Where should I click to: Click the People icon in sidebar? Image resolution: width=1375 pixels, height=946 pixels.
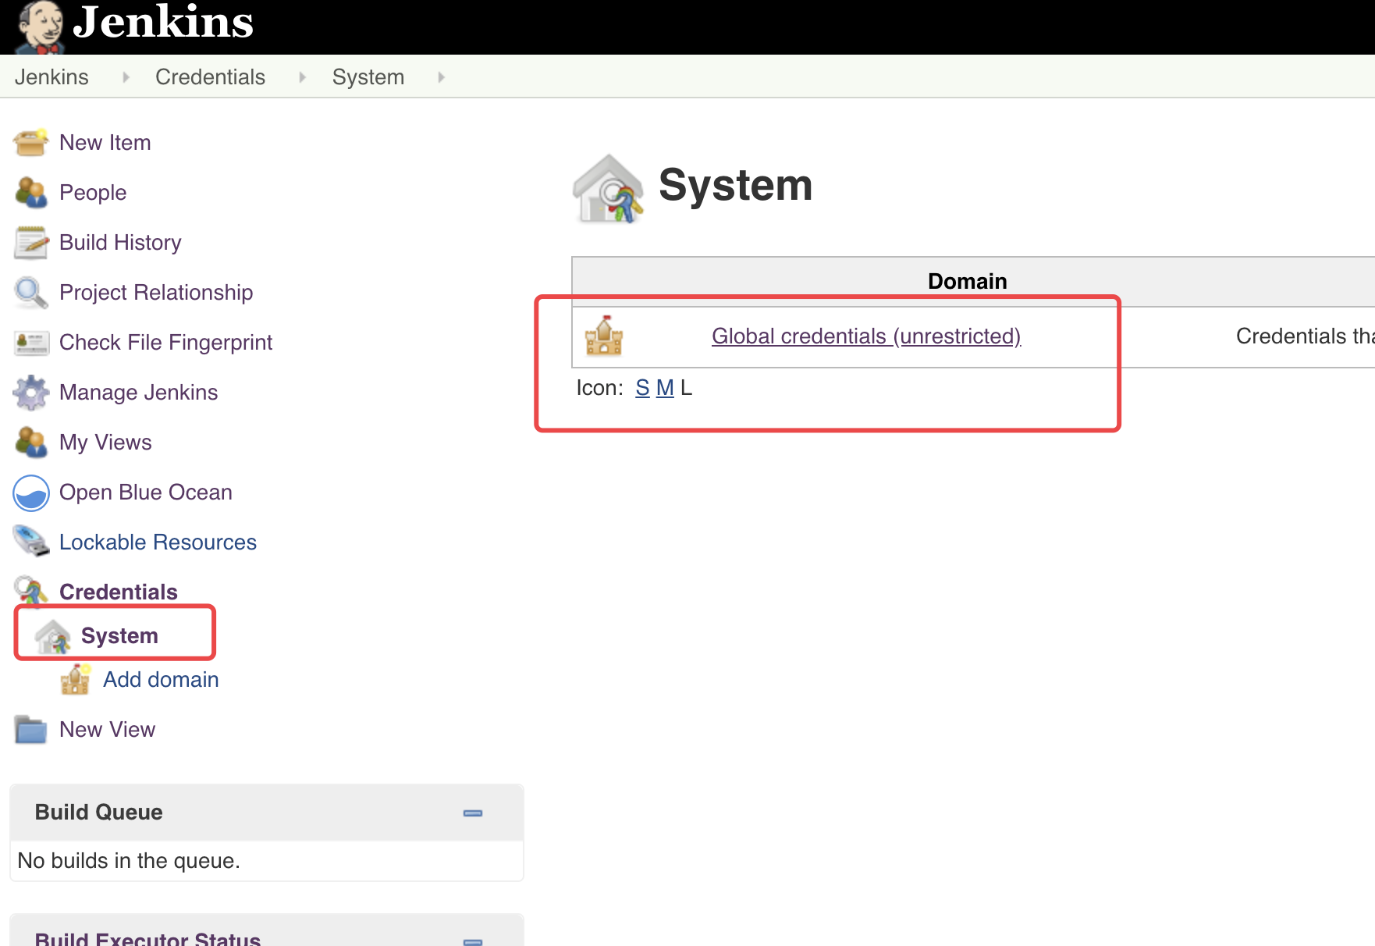pos(31,193)
